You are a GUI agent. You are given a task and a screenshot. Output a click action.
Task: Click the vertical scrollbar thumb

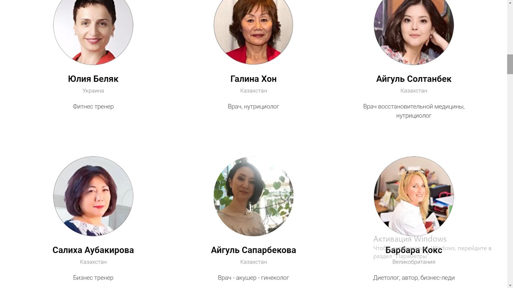click(x=510, y=64)
